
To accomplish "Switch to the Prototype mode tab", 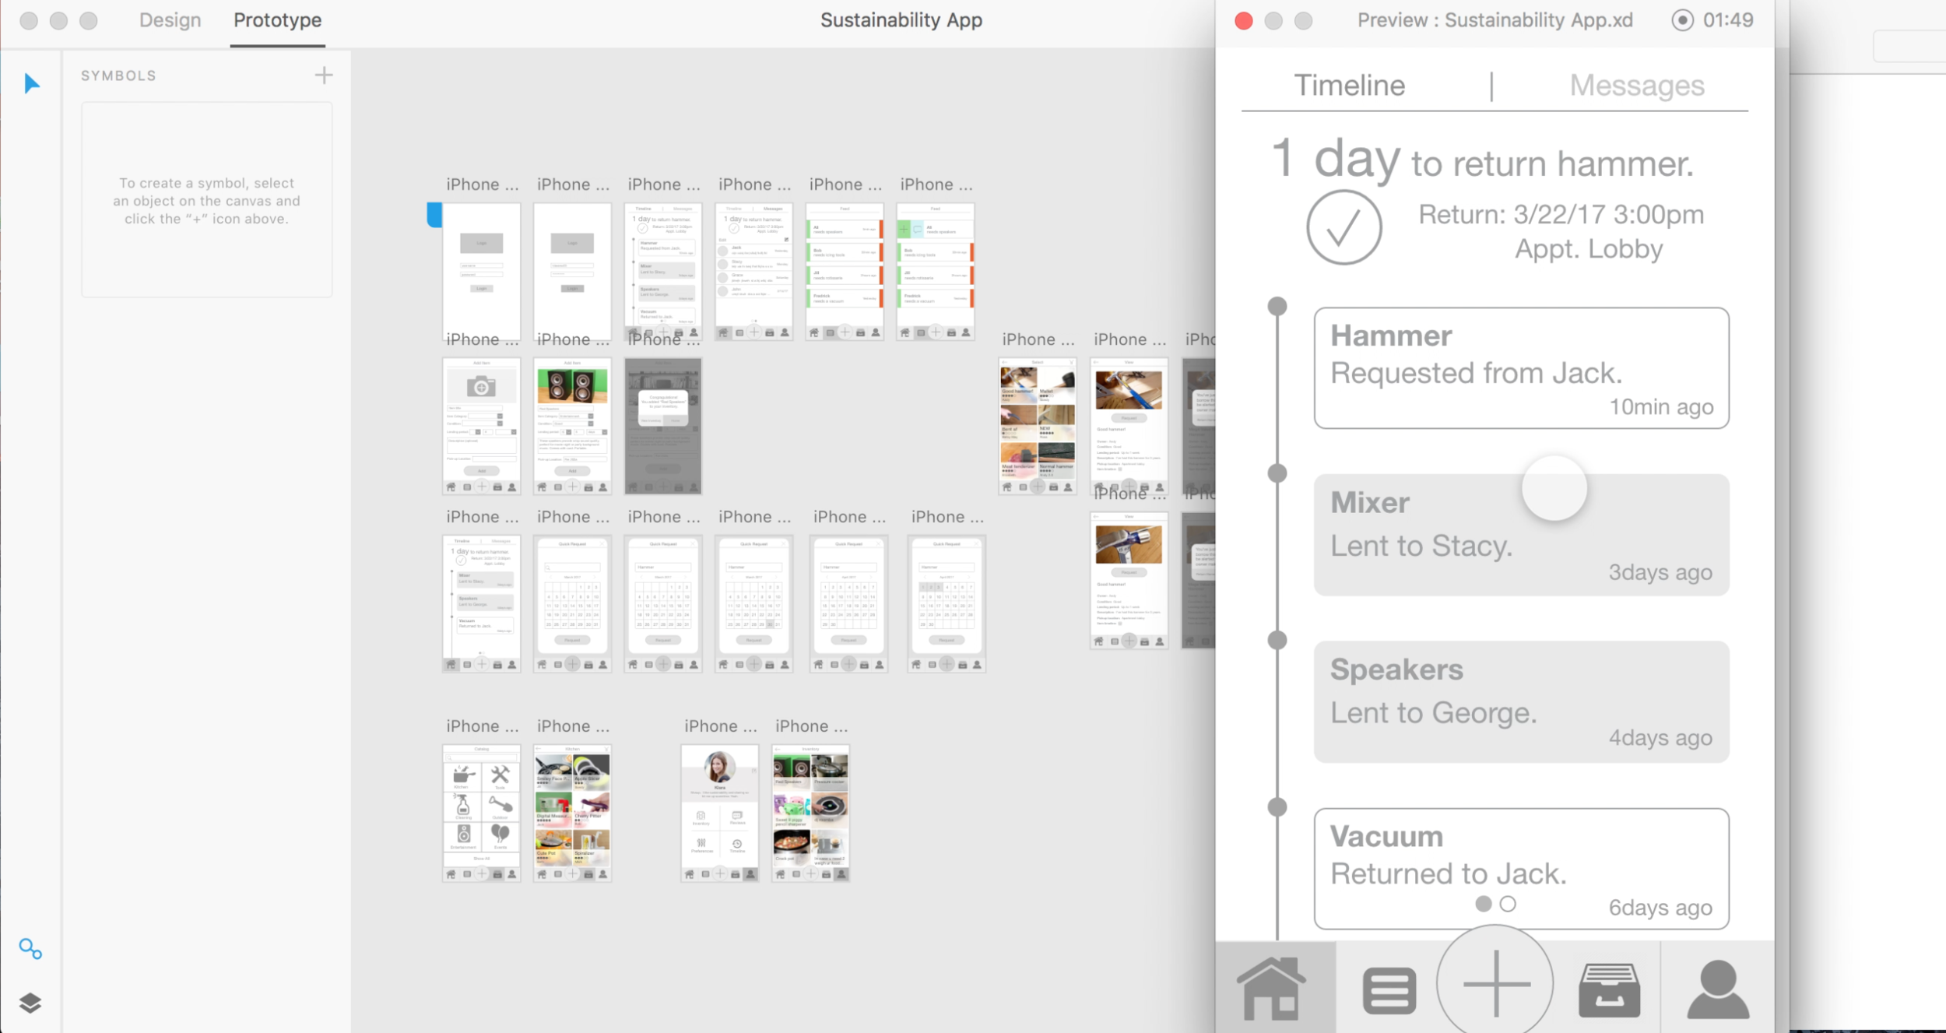I will [x=277, y=20].
